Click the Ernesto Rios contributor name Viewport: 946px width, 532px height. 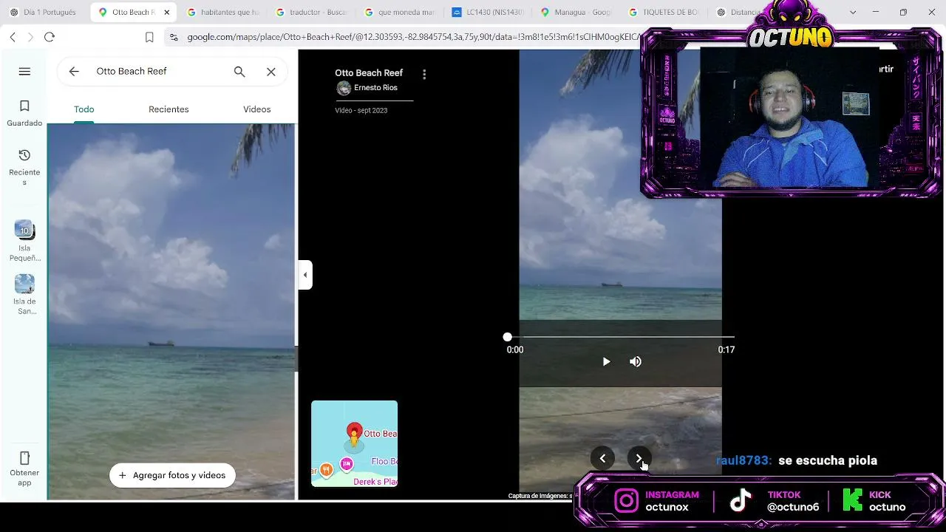pyautogui.click(x=375, y=88)
